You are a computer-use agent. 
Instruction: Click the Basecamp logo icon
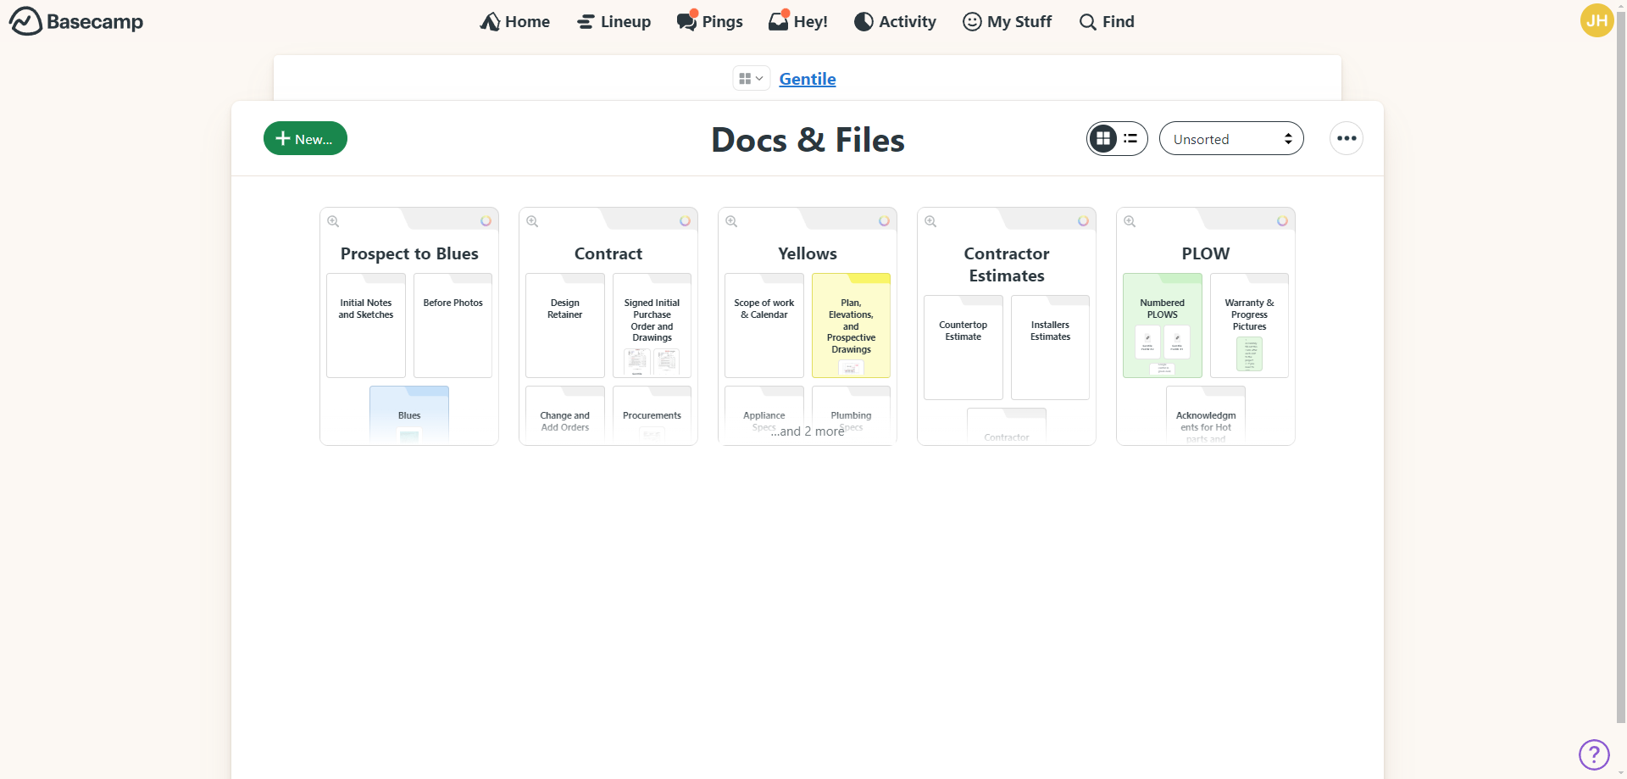(x=25, y=21)
